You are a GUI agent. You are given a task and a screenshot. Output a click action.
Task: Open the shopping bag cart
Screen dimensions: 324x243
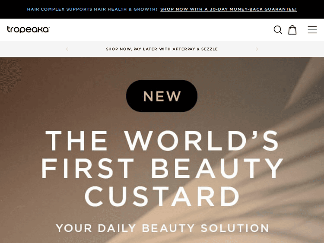(292, 30)
